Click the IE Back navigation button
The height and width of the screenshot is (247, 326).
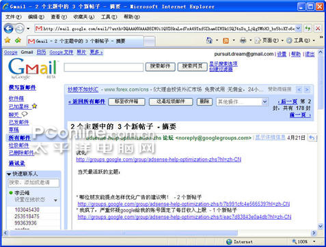pyautogui.click(x=9, y=29)
